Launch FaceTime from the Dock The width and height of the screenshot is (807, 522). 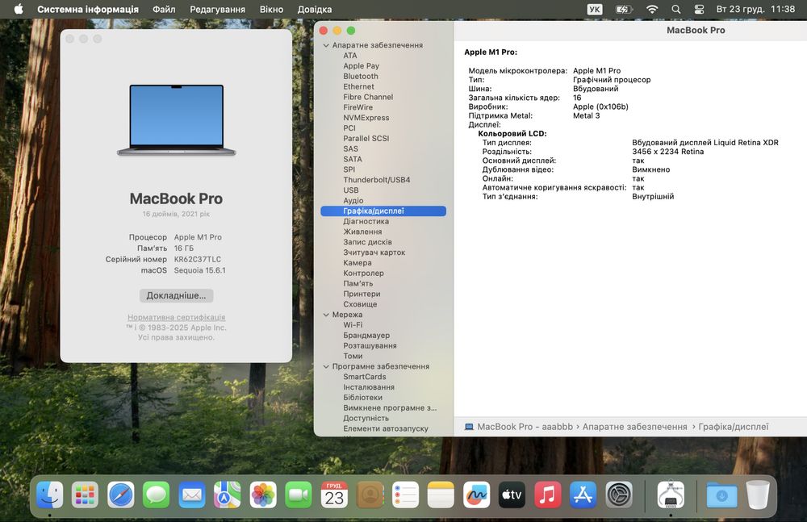[x=299, y=495]
